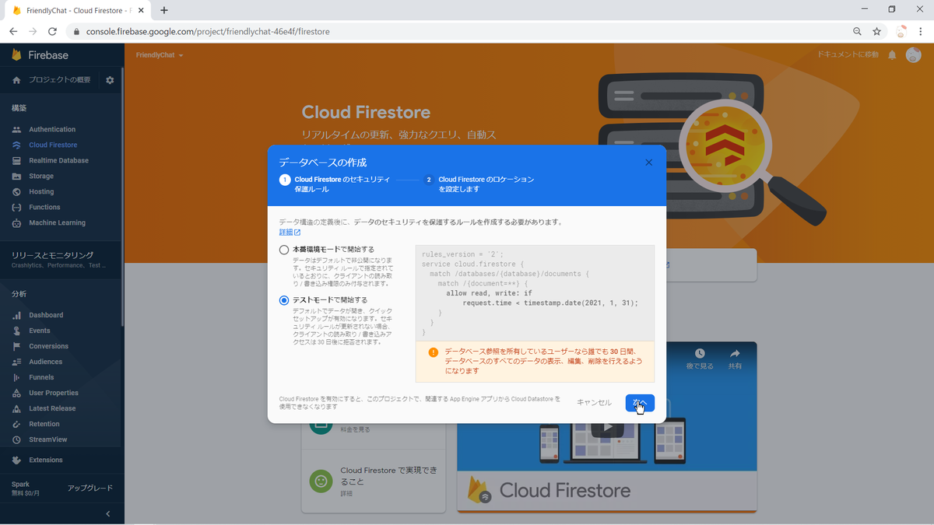Image resolution: width=934 pixels, height=525 pixels.
Task: Click the Audiences sidebar icon
Action: tap(16, 362)
